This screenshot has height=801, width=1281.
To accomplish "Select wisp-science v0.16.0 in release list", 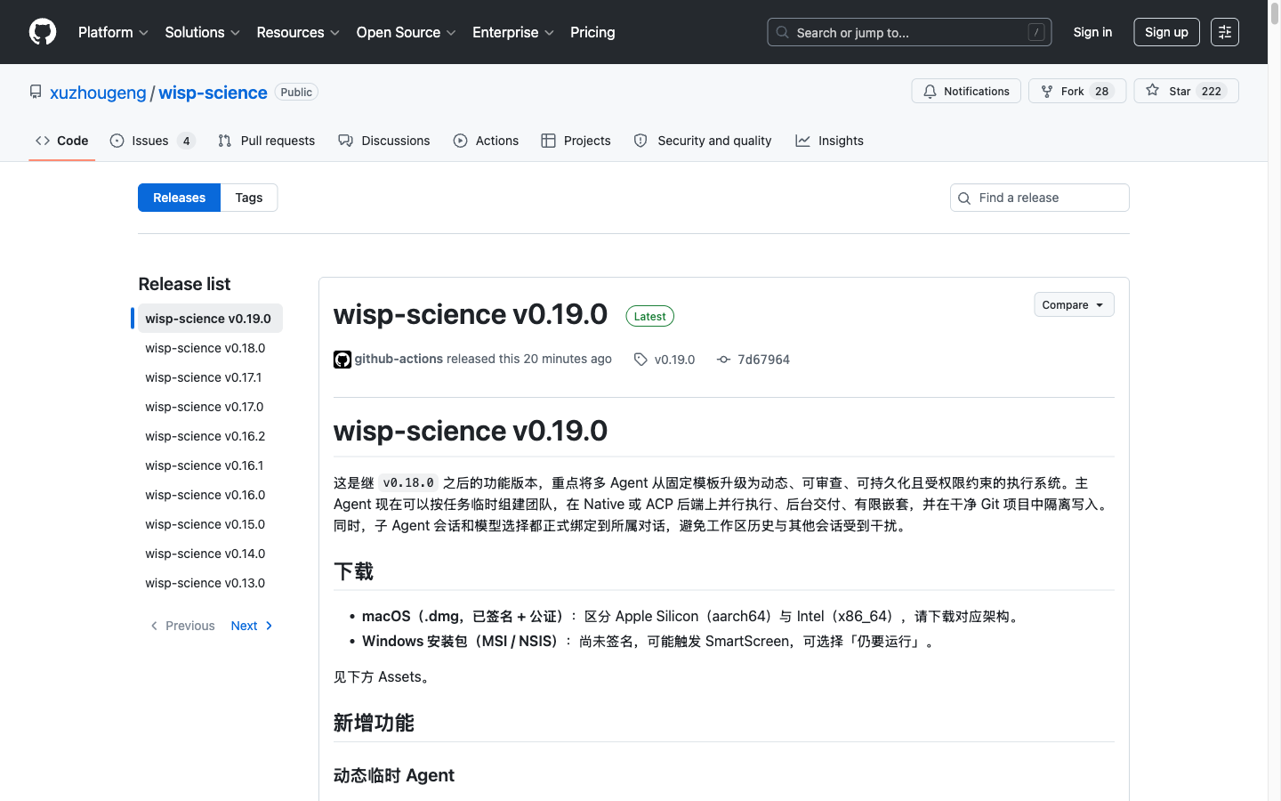I will pos(210,495).
